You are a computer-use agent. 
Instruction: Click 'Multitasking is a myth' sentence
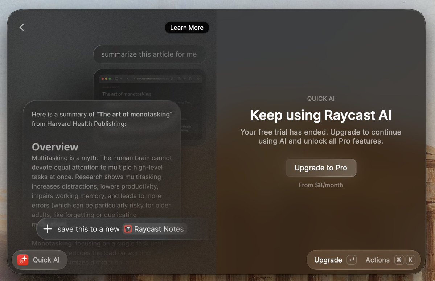pos(64,158)
